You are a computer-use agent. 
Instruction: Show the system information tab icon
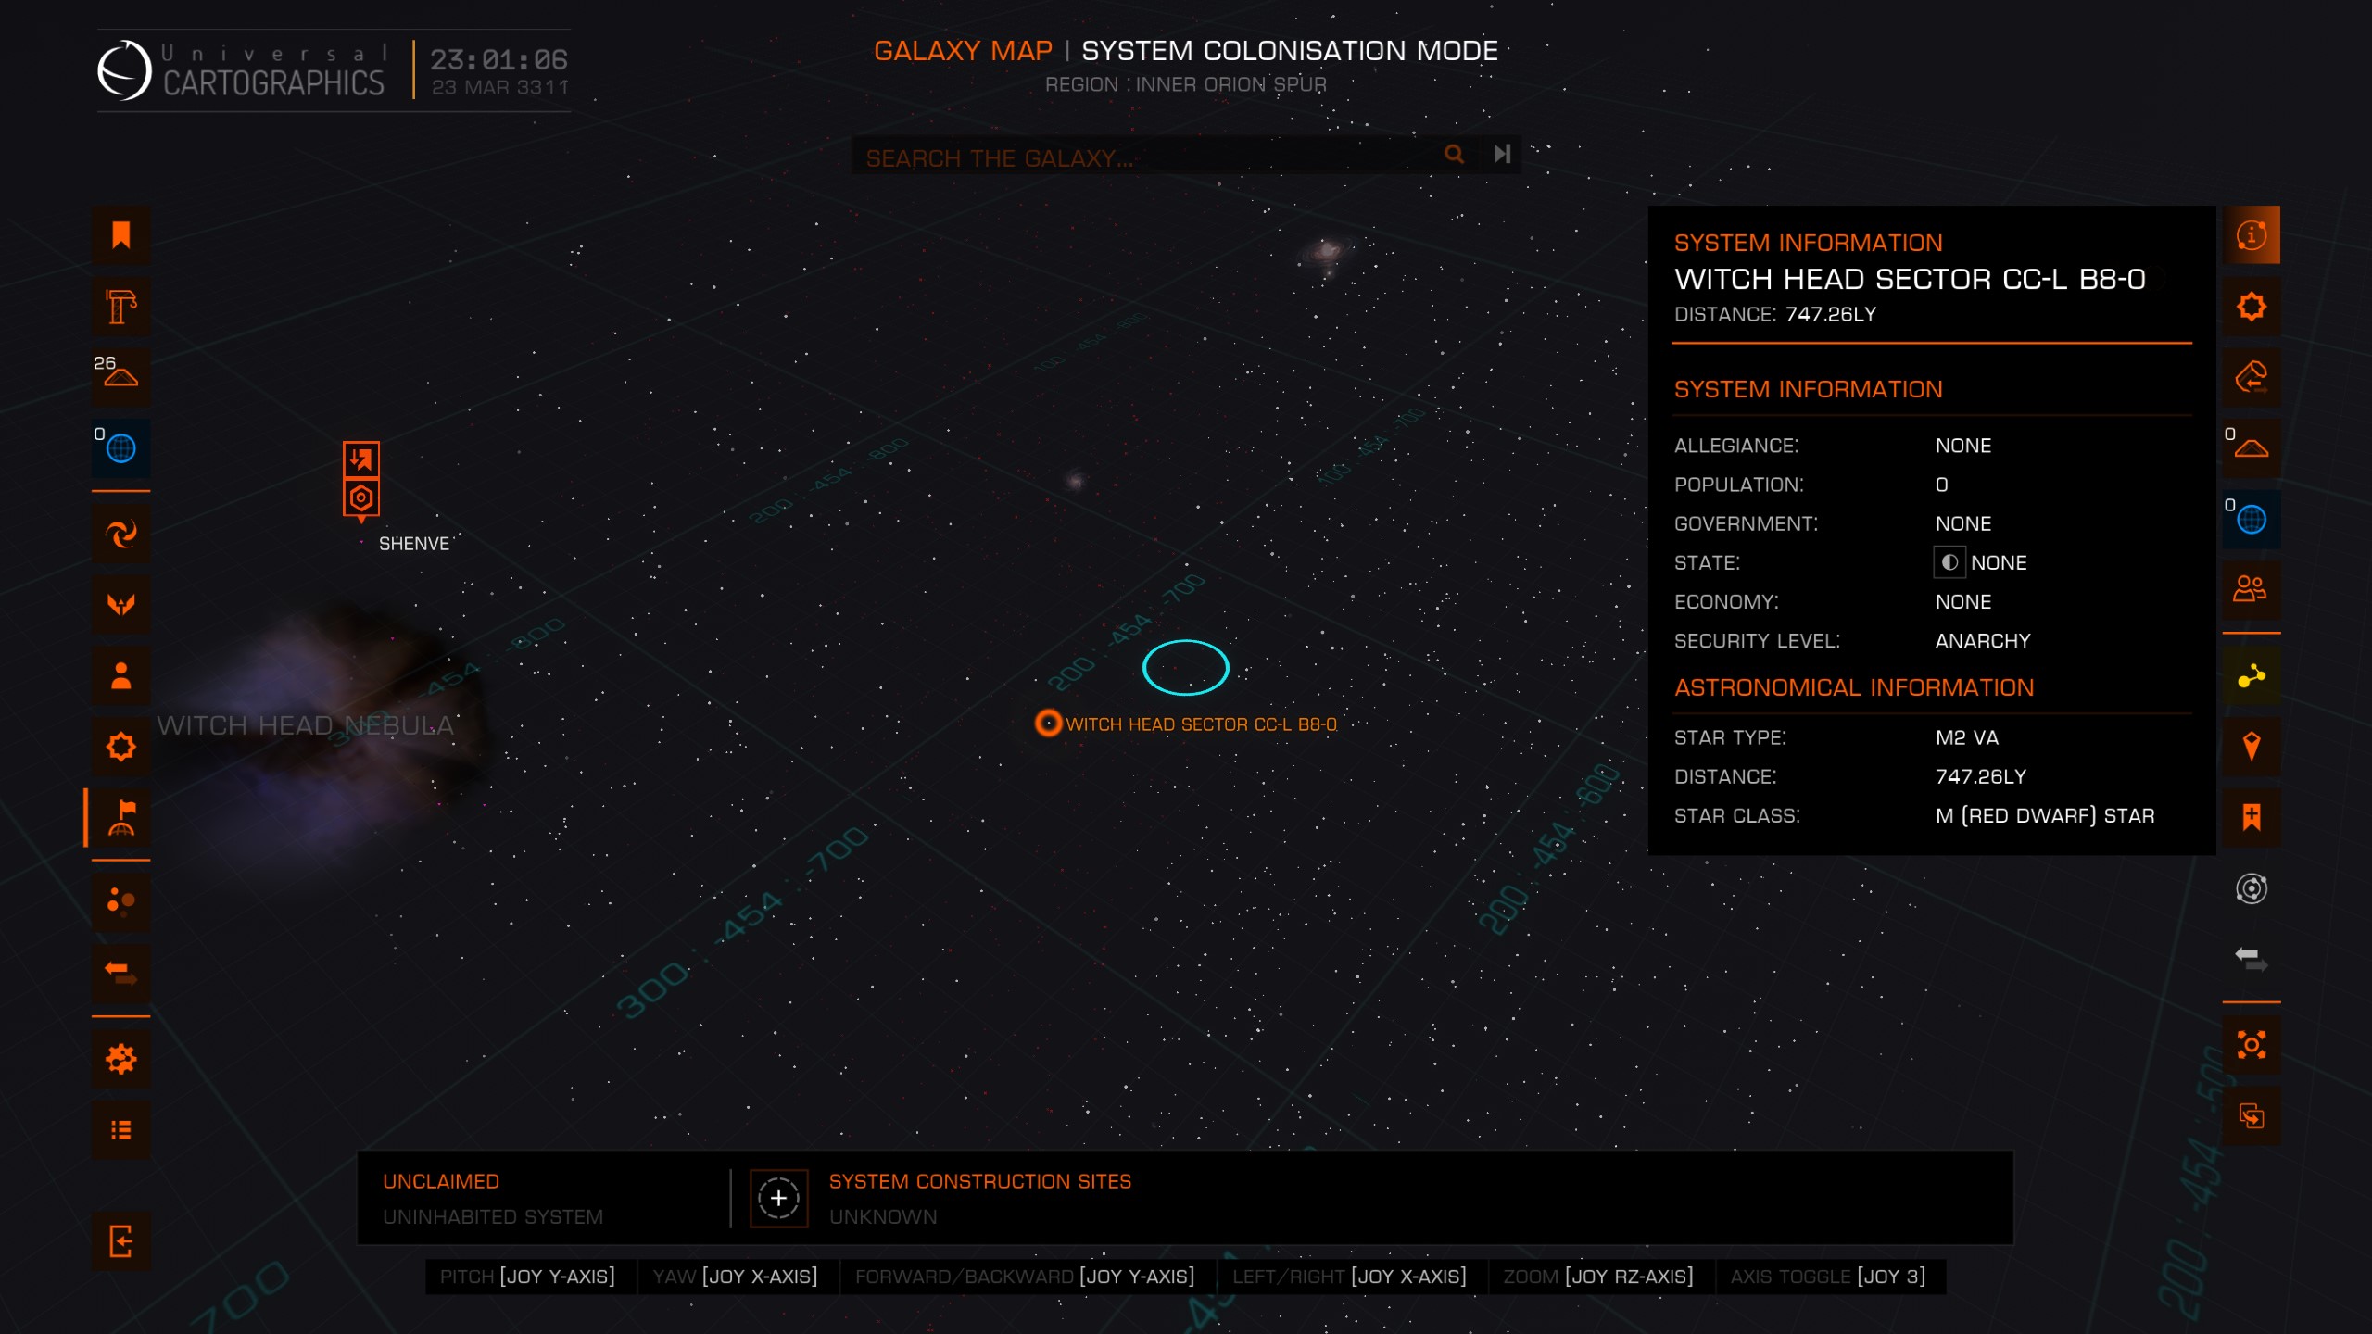[x=2252, y=235]
